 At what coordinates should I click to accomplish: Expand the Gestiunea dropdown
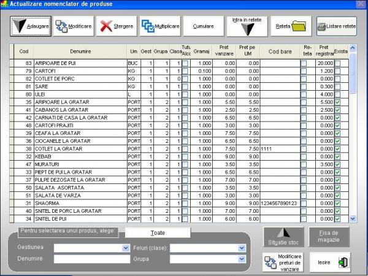tap(126, 248)
